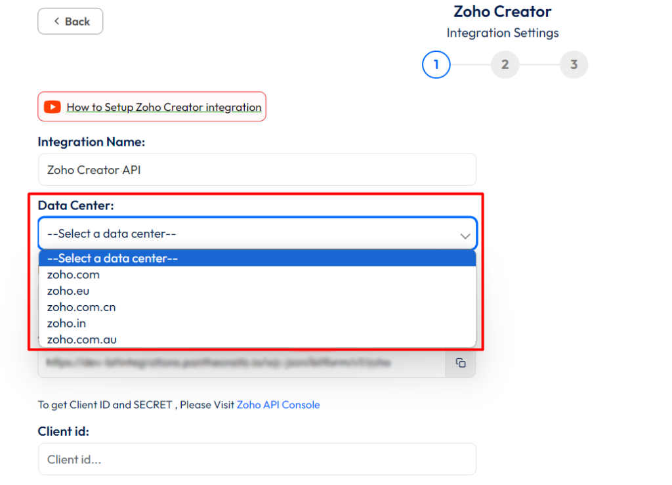Click the dropdown arrow on data center selector
Viewport: 672px width, 485px height.
tap(465, 234)
